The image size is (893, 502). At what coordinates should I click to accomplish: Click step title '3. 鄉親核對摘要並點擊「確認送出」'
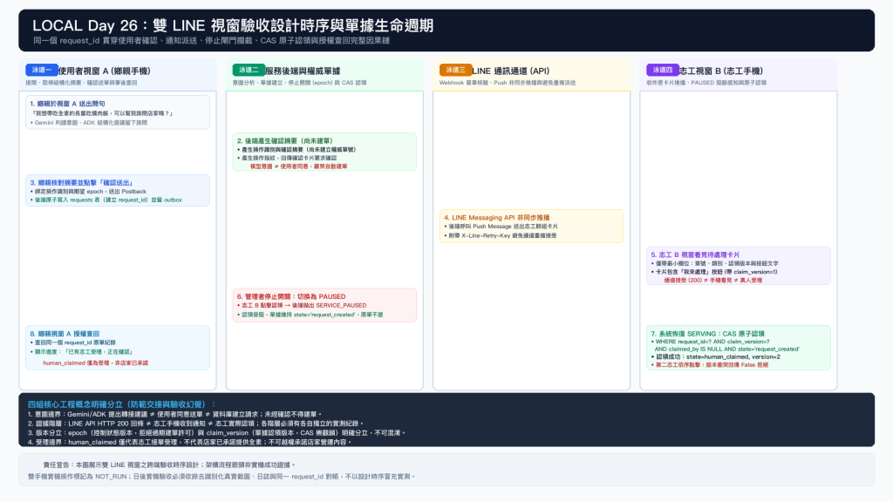(81, 183)
